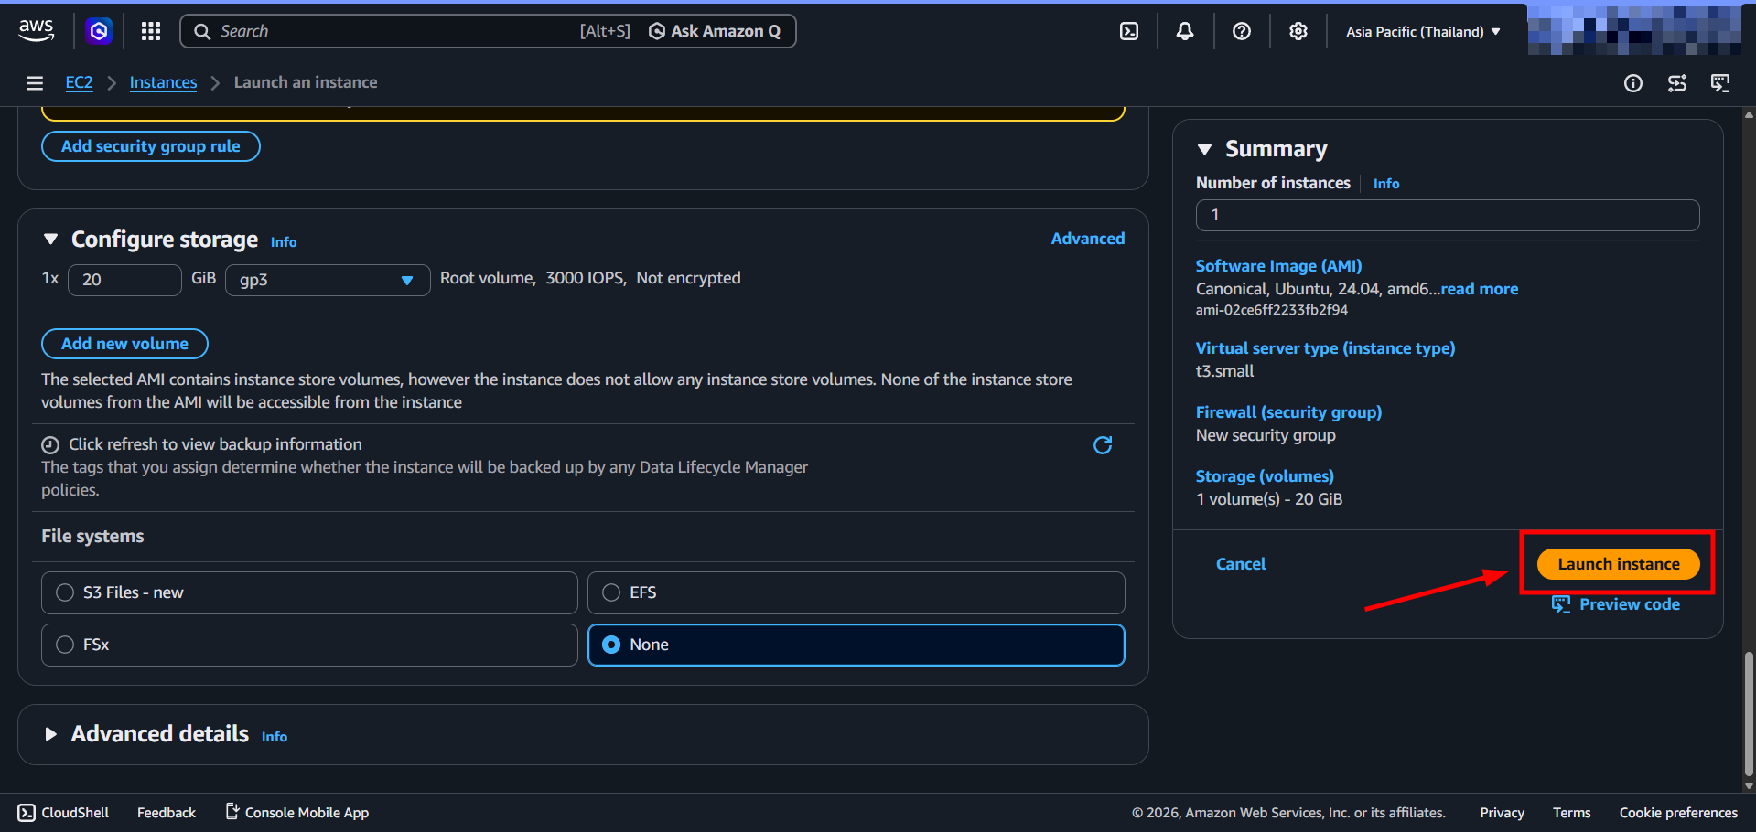Refresh backup information with the refresh icon
This screenshot has height=832, width=1756.
tap(1103, 445)
